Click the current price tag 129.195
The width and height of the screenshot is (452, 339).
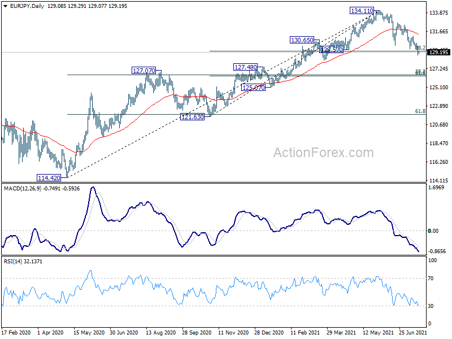(439, 52)
